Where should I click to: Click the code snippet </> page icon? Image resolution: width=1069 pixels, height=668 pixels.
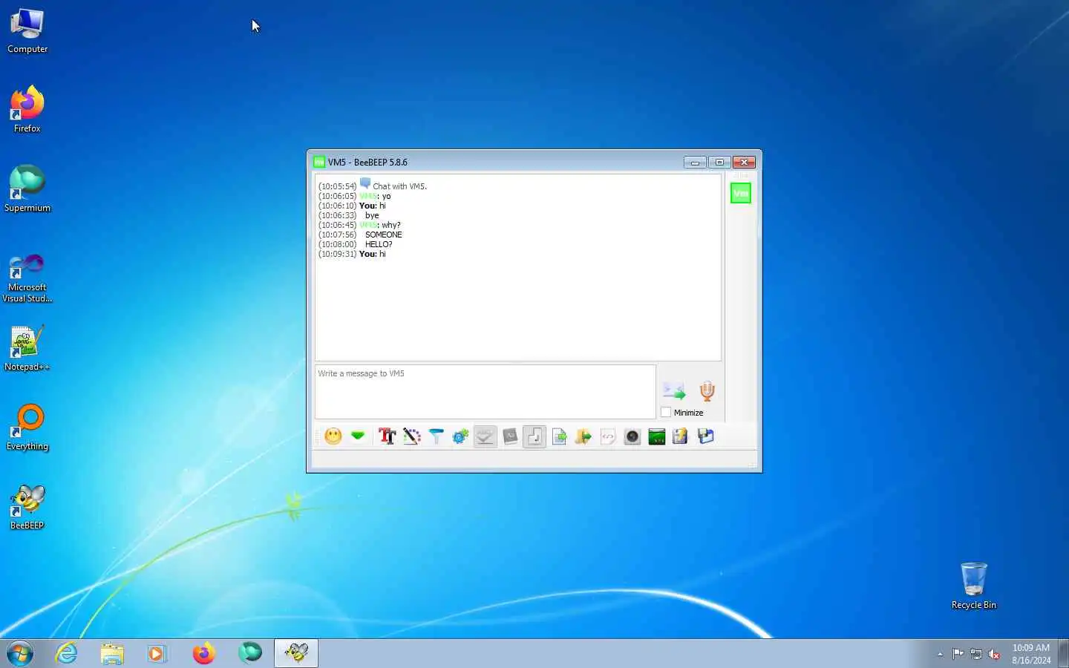pos(608,436)
